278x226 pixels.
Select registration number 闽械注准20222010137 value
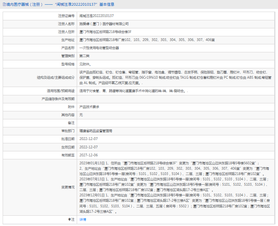(96, 16)
